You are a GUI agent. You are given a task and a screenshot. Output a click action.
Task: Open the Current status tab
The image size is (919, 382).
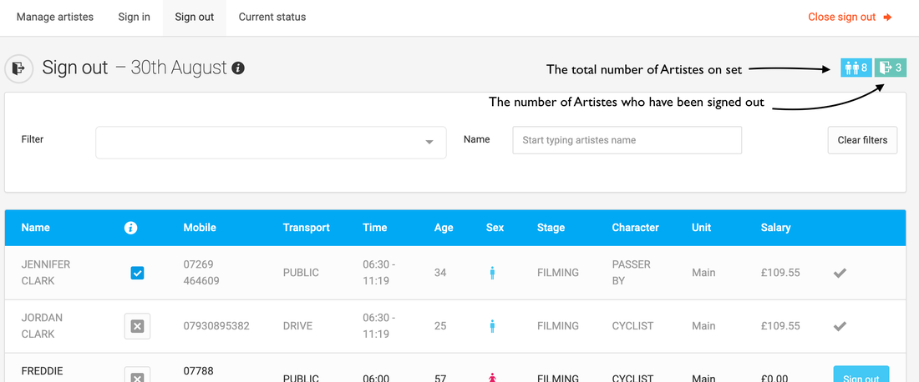pos(272,18)
